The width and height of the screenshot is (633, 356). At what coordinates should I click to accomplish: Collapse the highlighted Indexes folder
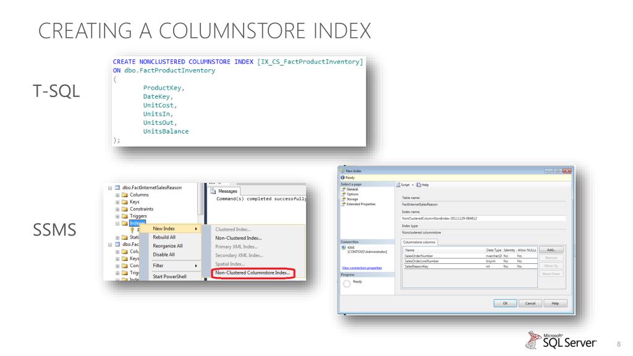point(117,224)
